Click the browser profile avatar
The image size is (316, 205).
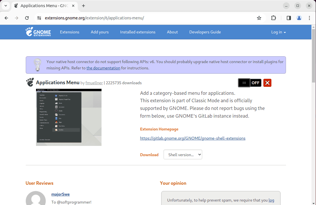(x=299, y=18)
